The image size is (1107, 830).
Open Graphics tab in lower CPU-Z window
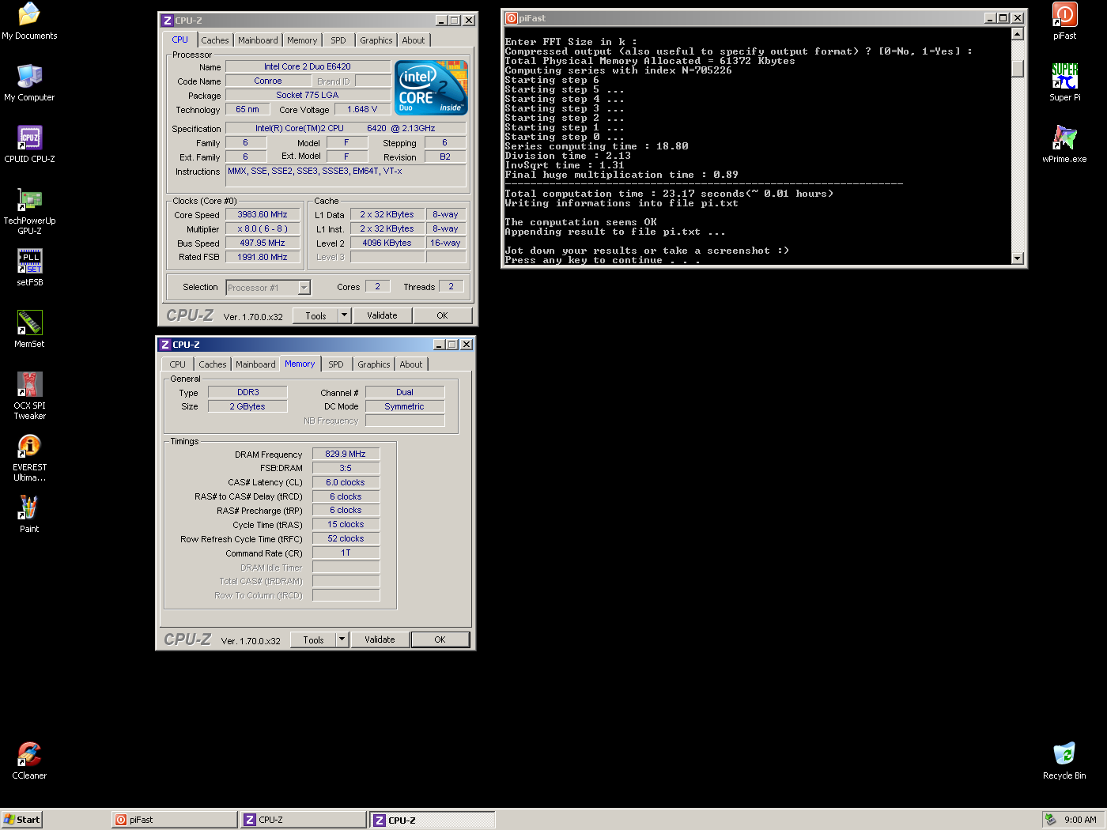[374, 364]
